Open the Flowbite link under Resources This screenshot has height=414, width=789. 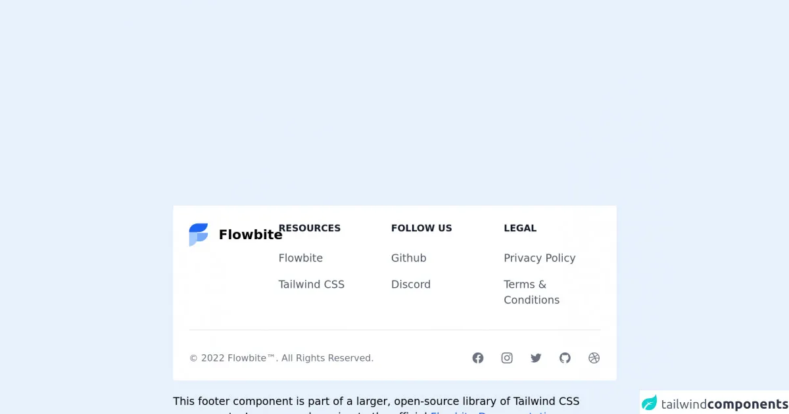(x=300, y=258)
